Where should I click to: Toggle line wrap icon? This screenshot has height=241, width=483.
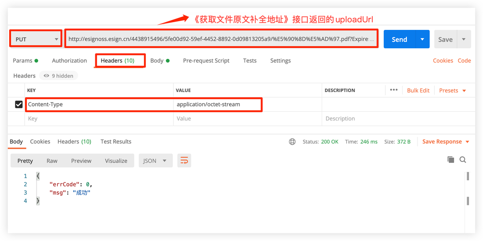click(x=184, y=161)
